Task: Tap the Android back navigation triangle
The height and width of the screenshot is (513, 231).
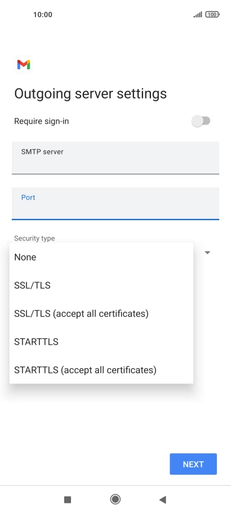Action: click(x=163, y=499)
